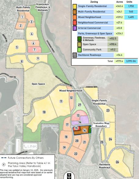
Task: Click the REGGIE RD road label
Action: point(5,38)
